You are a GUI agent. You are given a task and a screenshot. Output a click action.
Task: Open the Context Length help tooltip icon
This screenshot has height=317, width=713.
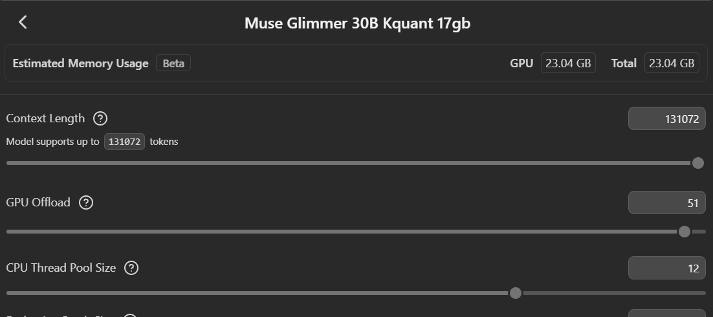[100, 118]
